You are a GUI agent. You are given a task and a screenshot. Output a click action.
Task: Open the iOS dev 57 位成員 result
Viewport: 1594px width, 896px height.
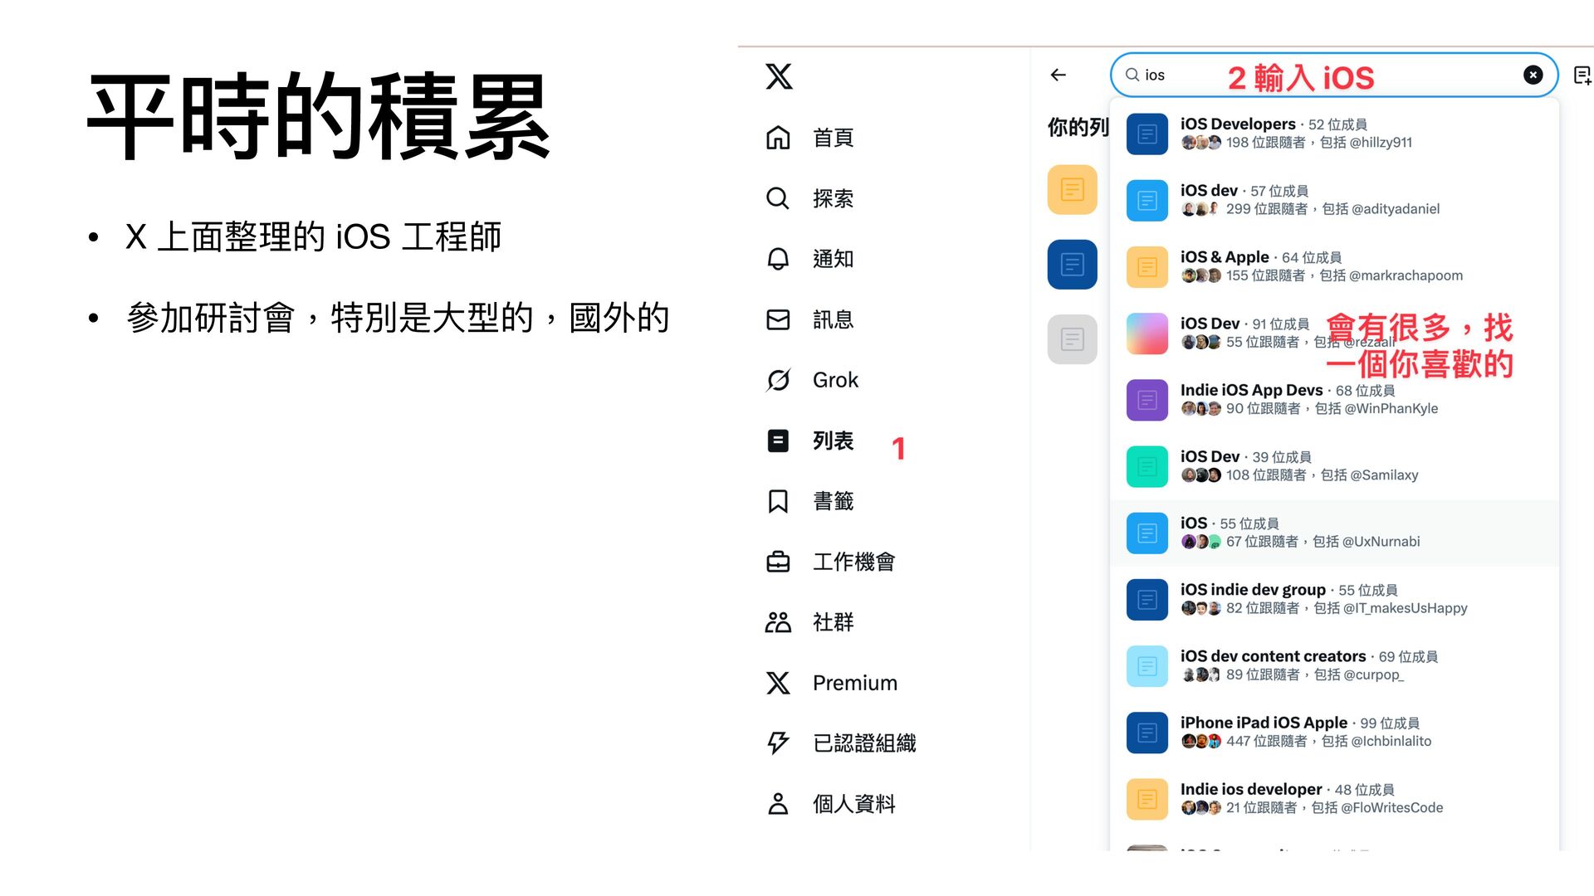pyautogui.click(x=1334, y=201)
